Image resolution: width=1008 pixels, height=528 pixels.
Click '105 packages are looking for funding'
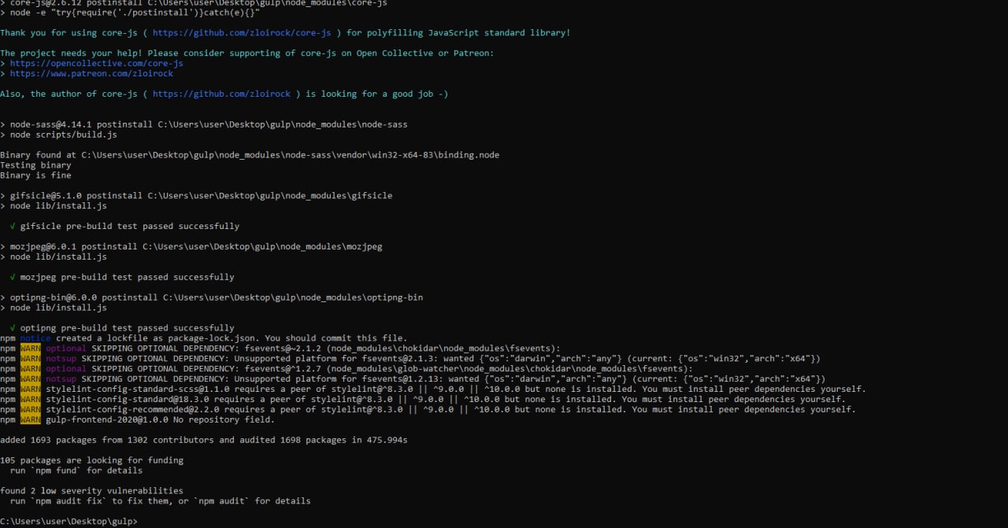(x=91, y=461)
